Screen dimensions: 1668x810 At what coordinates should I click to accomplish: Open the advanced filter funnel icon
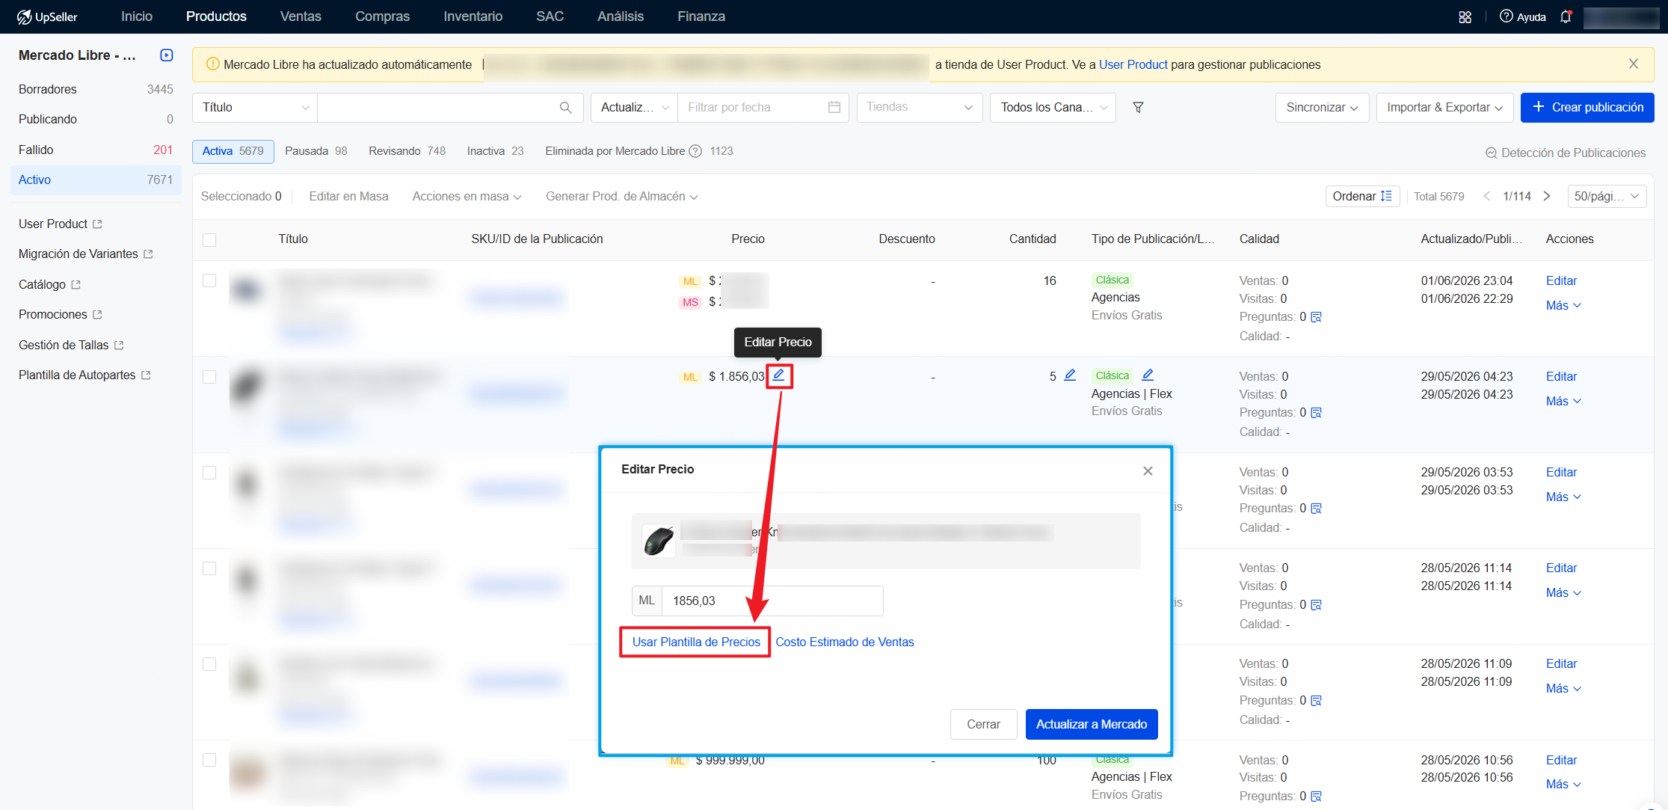pos(1138,108)
